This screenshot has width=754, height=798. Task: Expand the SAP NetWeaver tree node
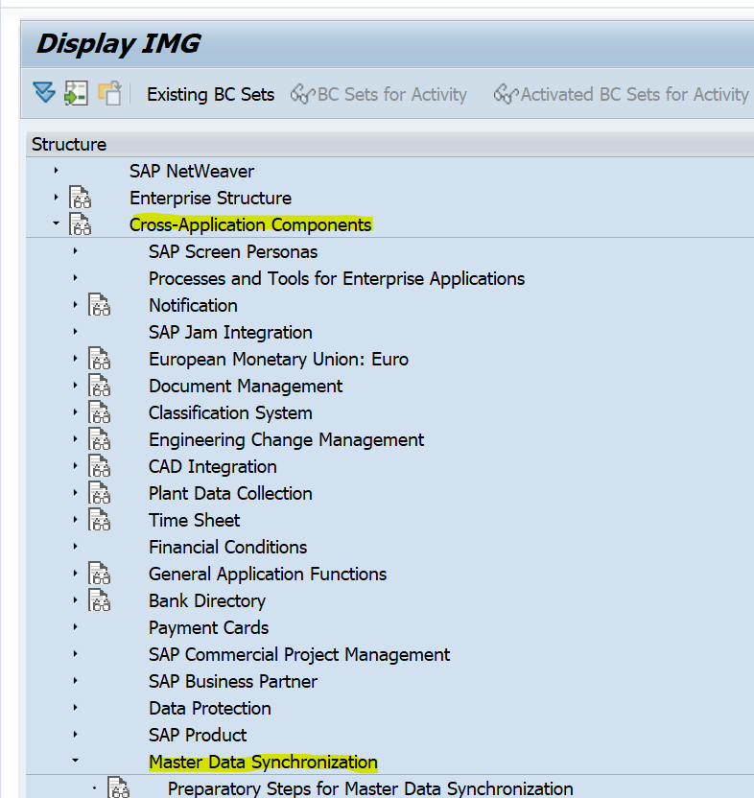click(55, 171)
